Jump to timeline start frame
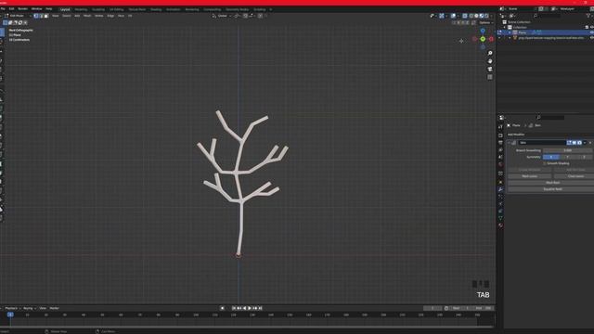594x334 pixels. pos(234,308)
